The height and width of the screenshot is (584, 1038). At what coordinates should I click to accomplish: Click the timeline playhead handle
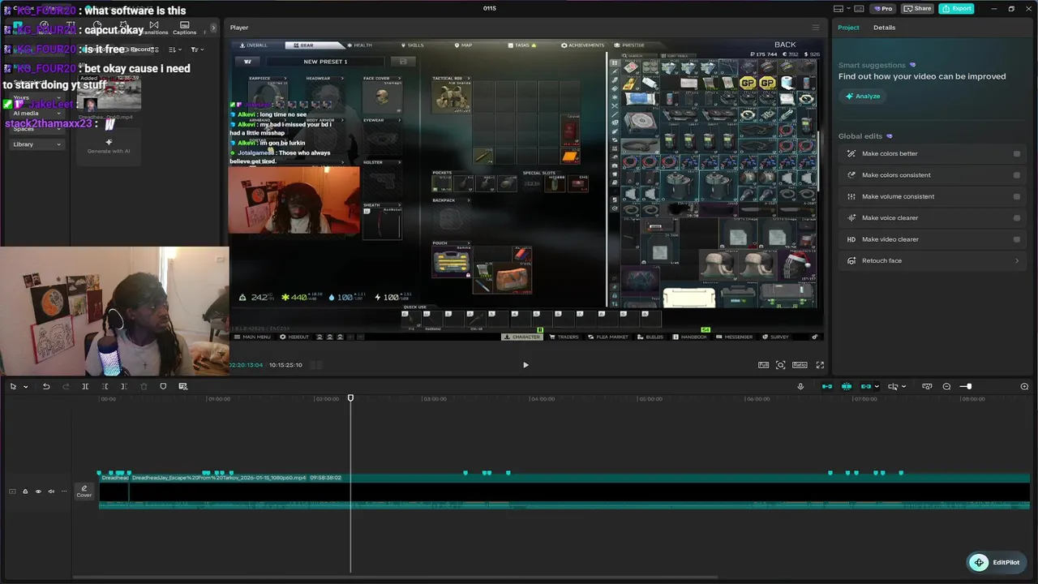[x=350, y=398]
